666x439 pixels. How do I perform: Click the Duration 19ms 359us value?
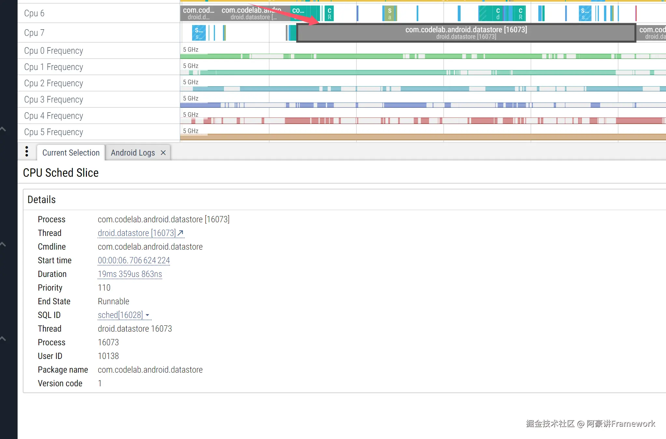130,274
